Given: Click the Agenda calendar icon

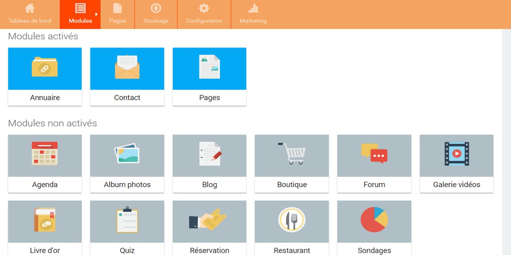Looking at the screenshot, I should click(x=44, y=154).
